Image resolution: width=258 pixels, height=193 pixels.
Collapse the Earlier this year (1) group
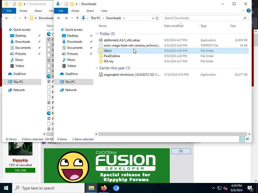pos(97,68)
